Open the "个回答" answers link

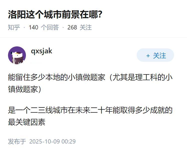point(50,27)
